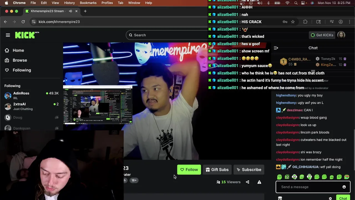The height and width of the screenshot is (200, 355).
Task: Click username highendtony on 'you ugly my boy'
Action: click(x=286, y=95)
